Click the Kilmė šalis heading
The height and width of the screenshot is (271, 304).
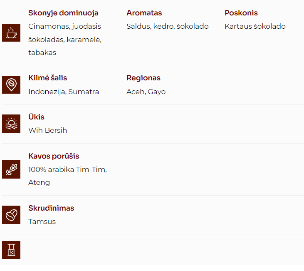pyautogui.click(x=47, y=78)
